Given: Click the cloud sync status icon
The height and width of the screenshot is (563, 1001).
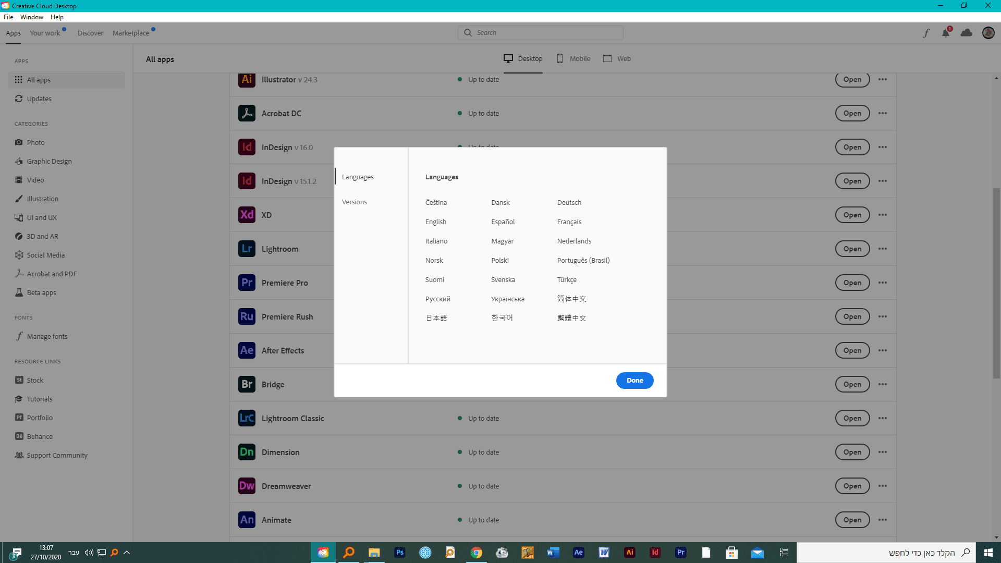Looking at the screenshot, I should [x=966, y=33].
